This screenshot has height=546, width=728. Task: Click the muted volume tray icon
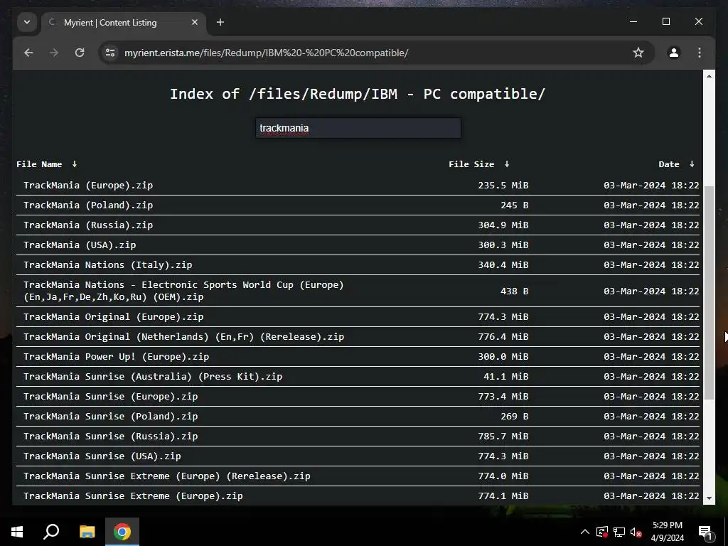pyautogui.click(x=636, y=532)
